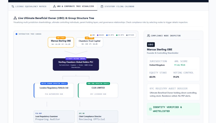Click the Ultimate Holding Company label badge
This screenshot has width=216, height=123.
[x=76, y=59]
